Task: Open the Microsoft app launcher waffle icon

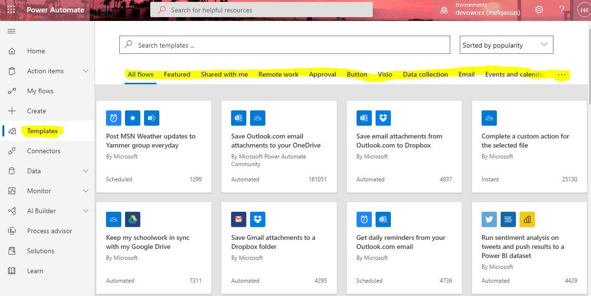Action: point(10,10)
